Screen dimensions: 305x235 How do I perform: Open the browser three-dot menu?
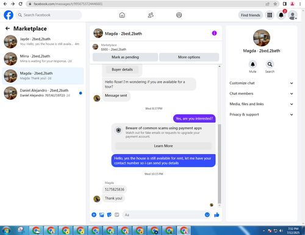300,4
